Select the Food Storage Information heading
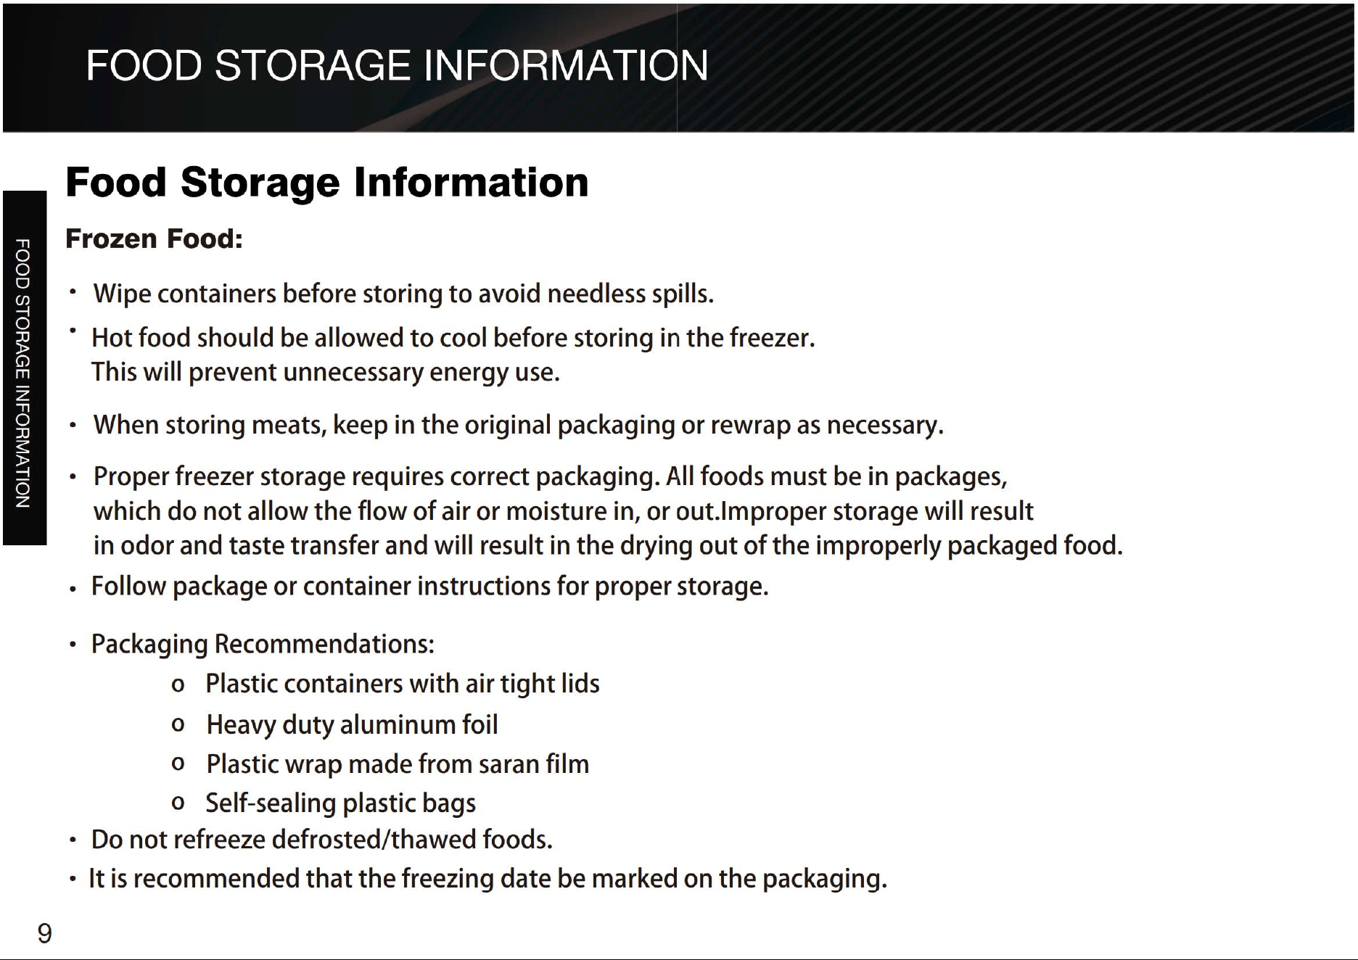Viewport: 1358px width, 960px height. pyautogui.click(x=327, y=182)
